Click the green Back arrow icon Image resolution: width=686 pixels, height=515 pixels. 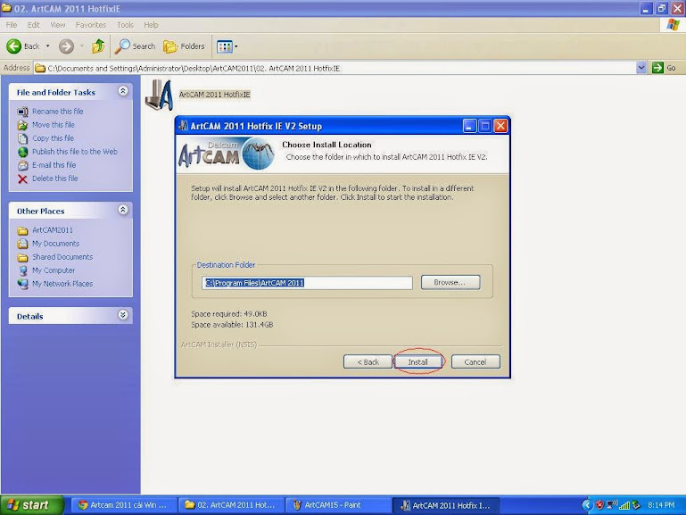pyautogui.click(x=13, y=46)
